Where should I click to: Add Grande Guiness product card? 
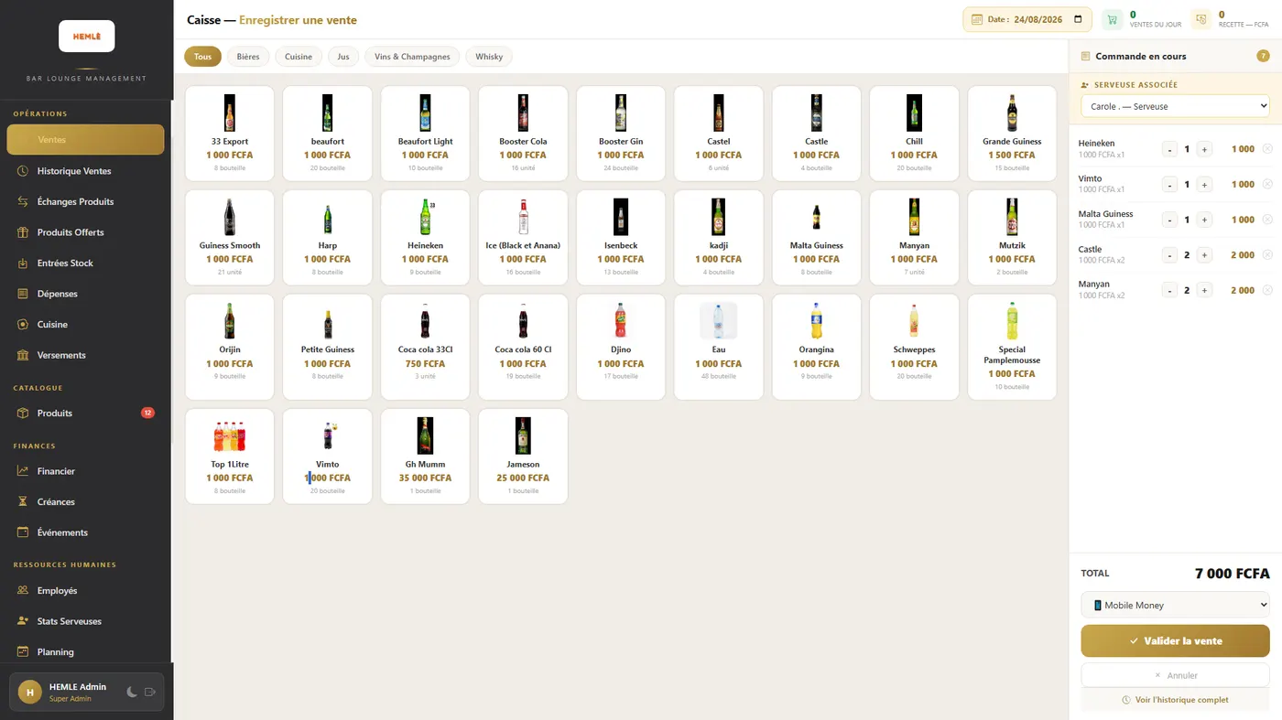click(1012, 132)
